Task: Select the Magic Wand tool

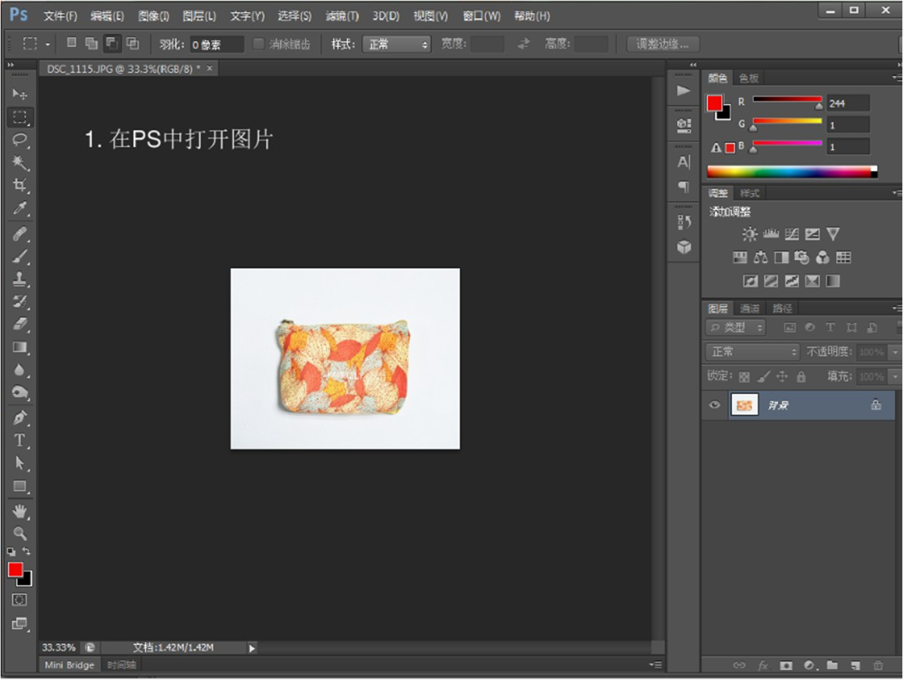Action: click(20, 162)
